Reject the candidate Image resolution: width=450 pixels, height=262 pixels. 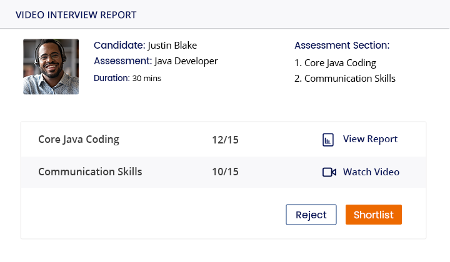[x=311, y=215]
